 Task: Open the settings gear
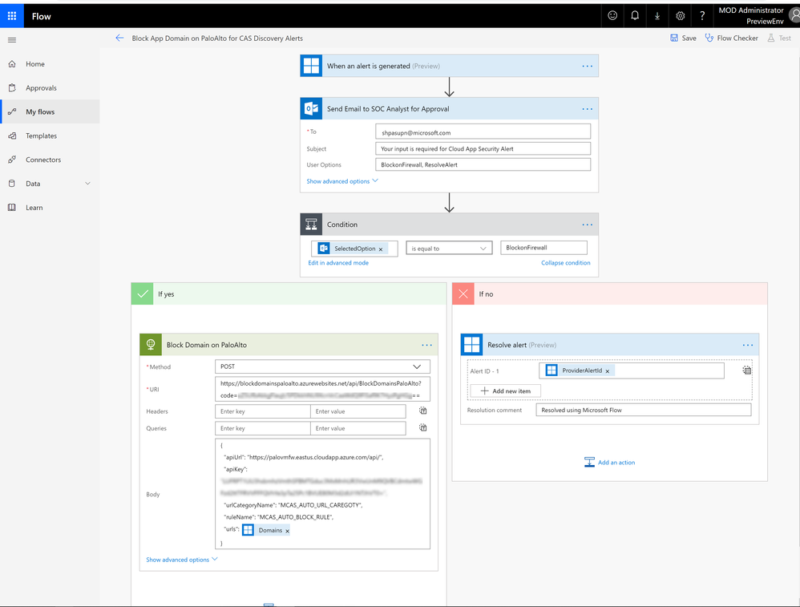click(x=680, y=16)
